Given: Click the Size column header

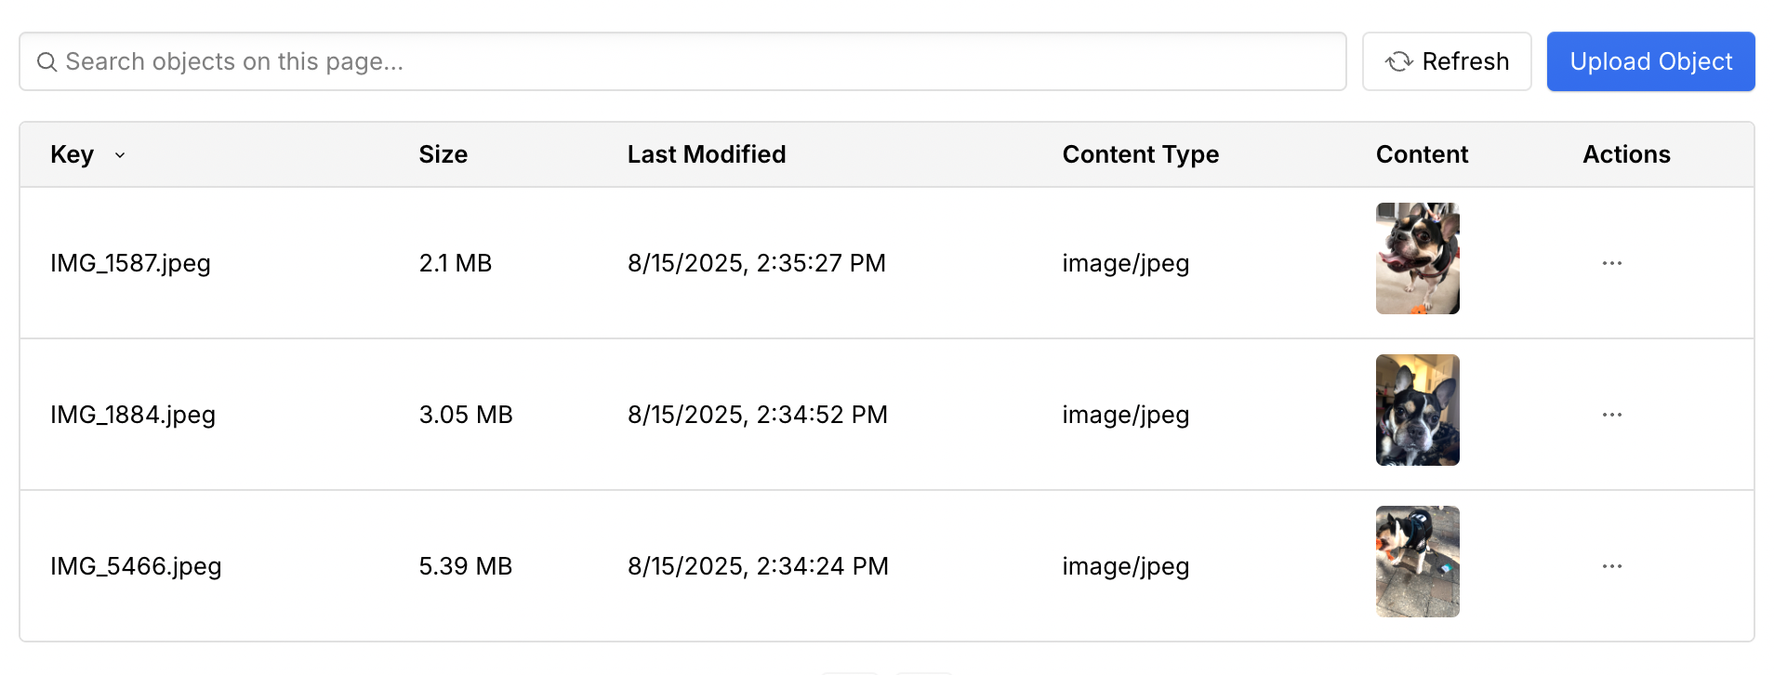Looking at the screenshot, I should (x=443, y=154).
